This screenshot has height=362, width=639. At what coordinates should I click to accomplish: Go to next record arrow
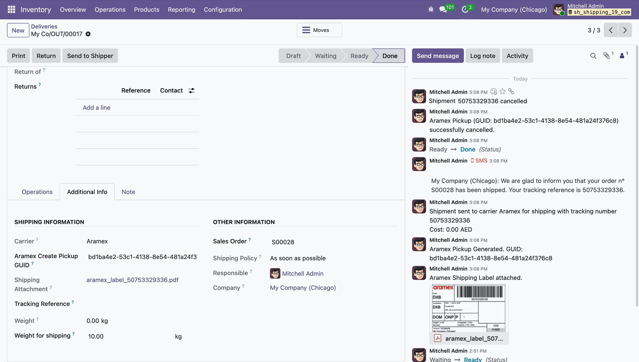[x=625, y=30]
